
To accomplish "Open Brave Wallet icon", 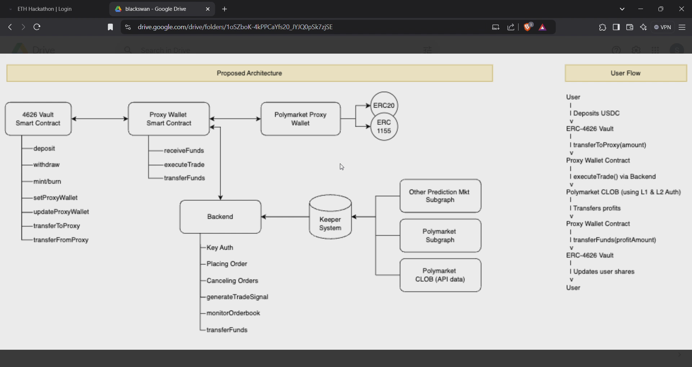I will tap(630, 27).
